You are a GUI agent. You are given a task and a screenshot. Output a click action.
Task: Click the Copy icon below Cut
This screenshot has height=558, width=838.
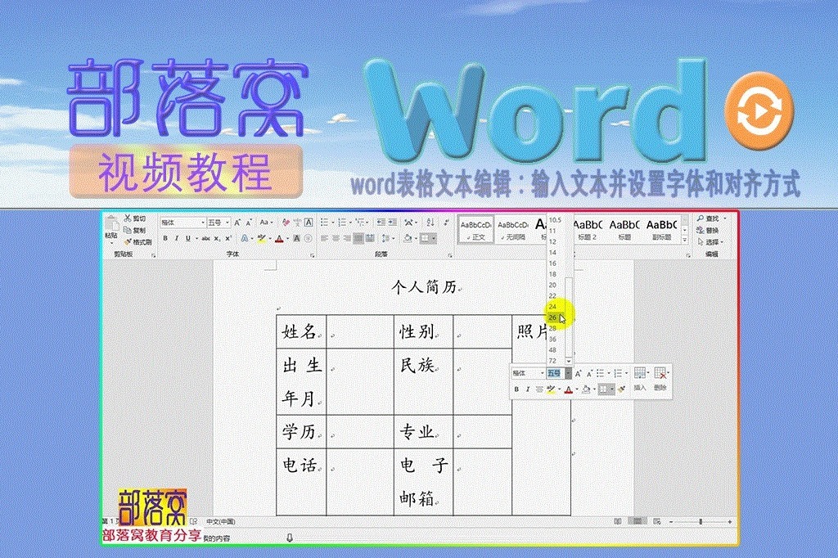click(127, 229)
